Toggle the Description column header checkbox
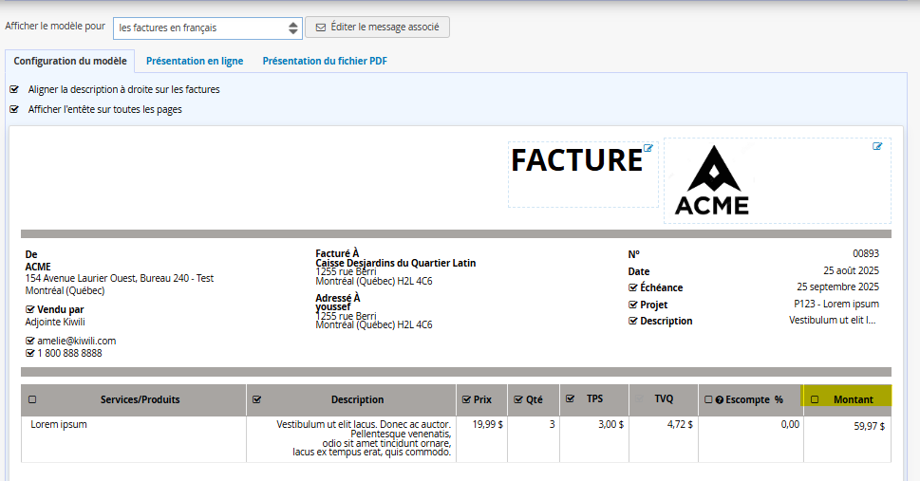The height and width of the screenshot is (481, 920). (x=256, y=399)
